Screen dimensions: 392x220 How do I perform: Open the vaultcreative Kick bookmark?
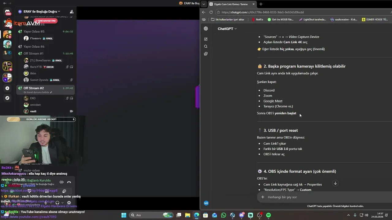(344, 20)
